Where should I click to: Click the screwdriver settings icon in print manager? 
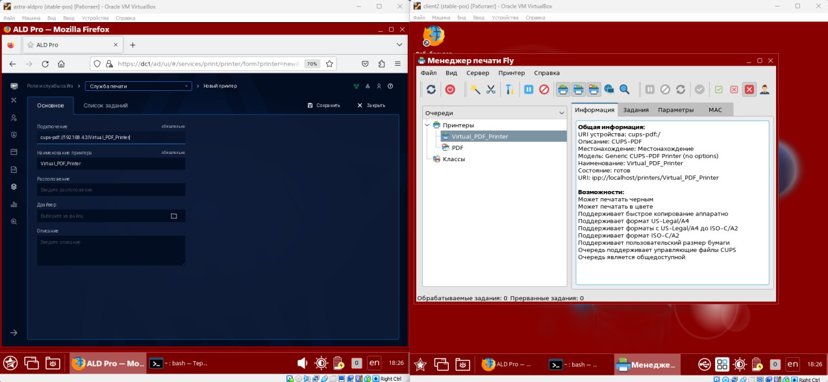(x=509, y=90)
